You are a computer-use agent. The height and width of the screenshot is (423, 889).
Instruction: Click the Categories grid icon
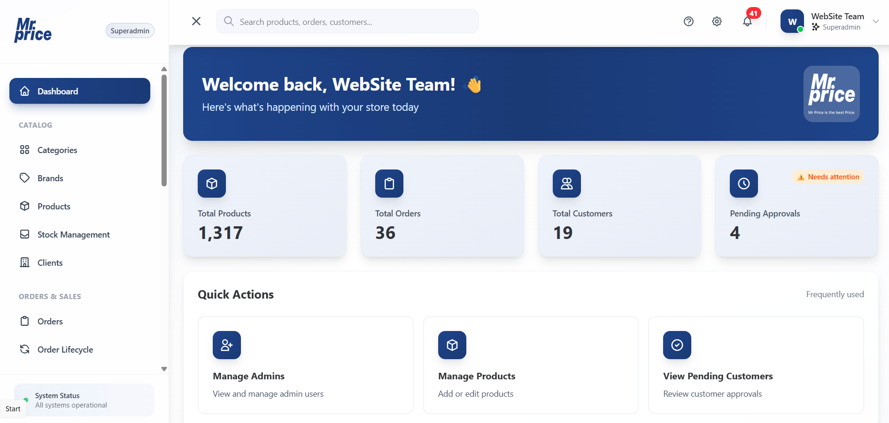[x=25, y=150]
